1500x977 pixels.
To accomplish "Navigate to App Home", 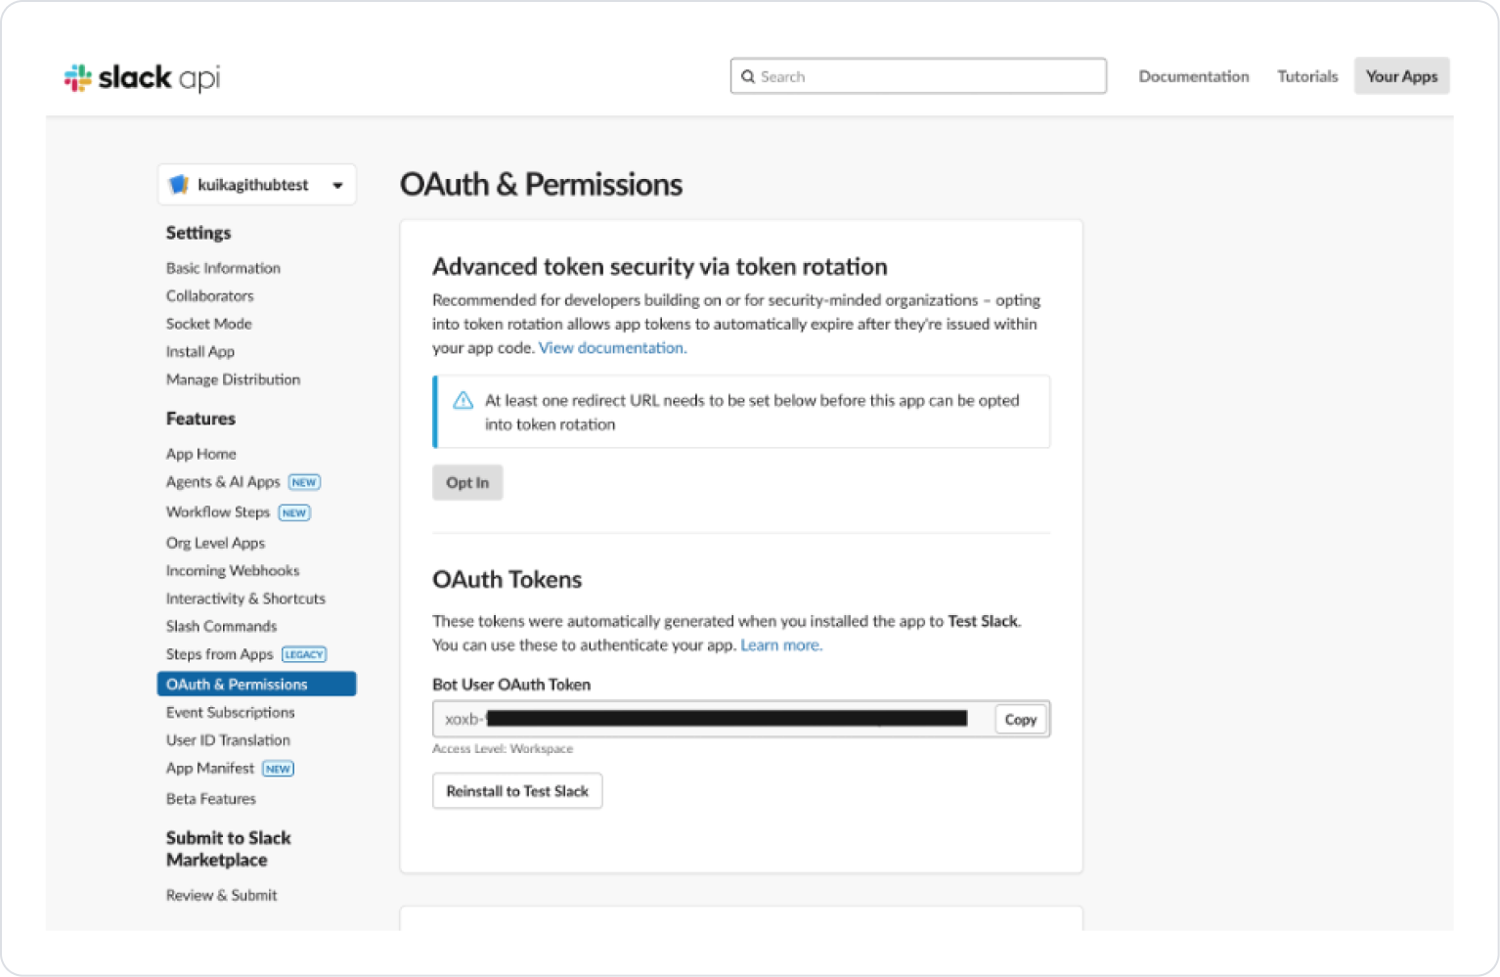I will pos(201,454).
